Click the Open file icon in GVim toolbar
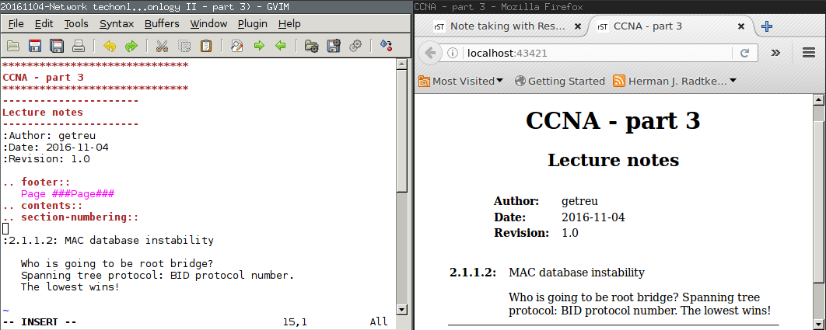 point(13,46)
